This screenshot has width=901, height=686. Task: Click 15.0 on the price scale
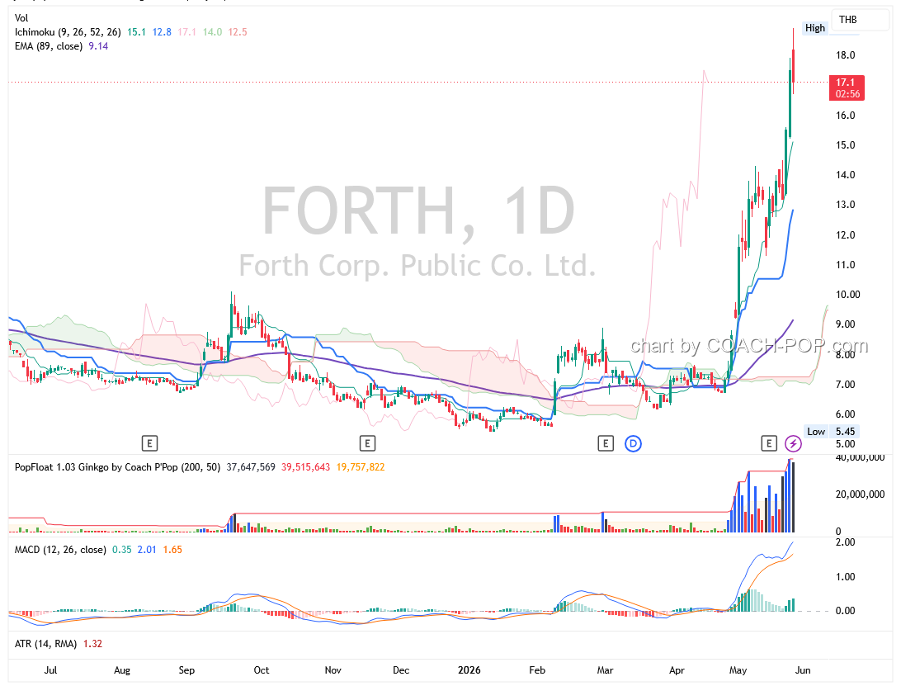pyautogui.click(x=845, y=145)
